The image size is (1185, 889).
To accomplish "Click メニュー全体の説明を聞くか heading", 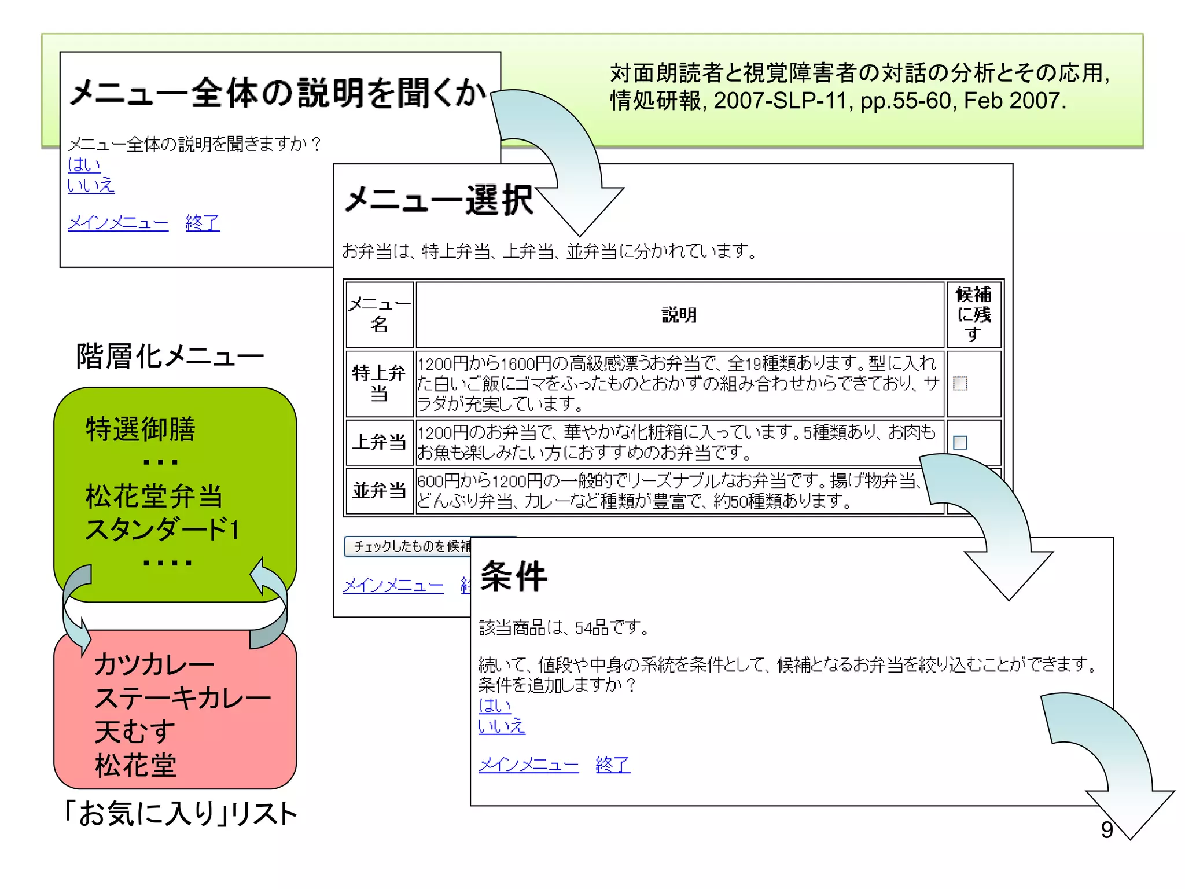I will pyautogui.click(x=278, y=93).
